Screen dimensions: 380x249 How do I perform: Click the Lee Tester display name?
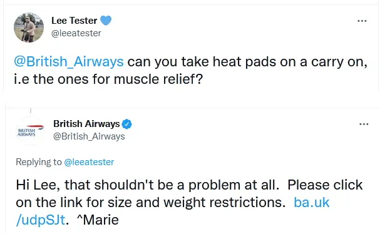(x=74, y=21)
